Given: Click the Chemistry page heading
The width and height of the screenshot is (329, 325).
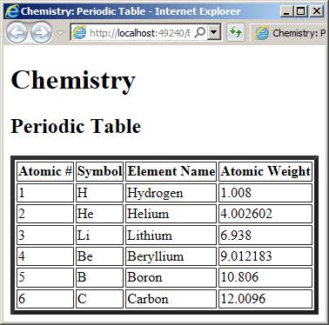Looking at the screenshot, I should [73, 80].
